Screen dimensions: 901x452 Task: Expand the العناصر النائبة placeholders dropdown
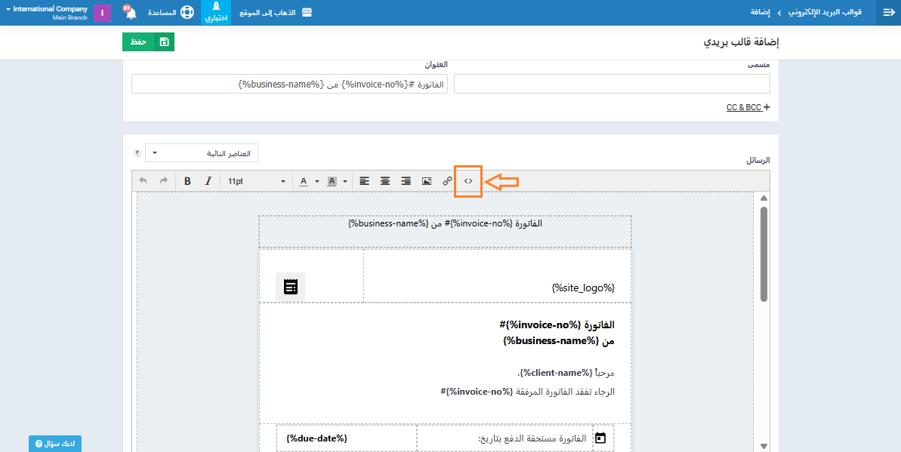pos(202,153)
